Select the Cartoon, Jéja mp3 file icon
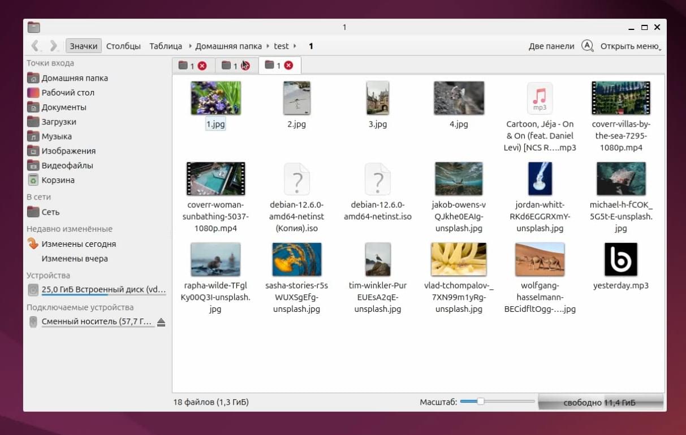The image size is (686, 435). [540, 98]
